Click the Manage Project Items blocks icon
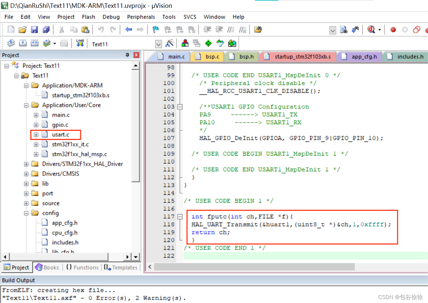The width and height of the screenshot is (428, 303). pos(185,43)
